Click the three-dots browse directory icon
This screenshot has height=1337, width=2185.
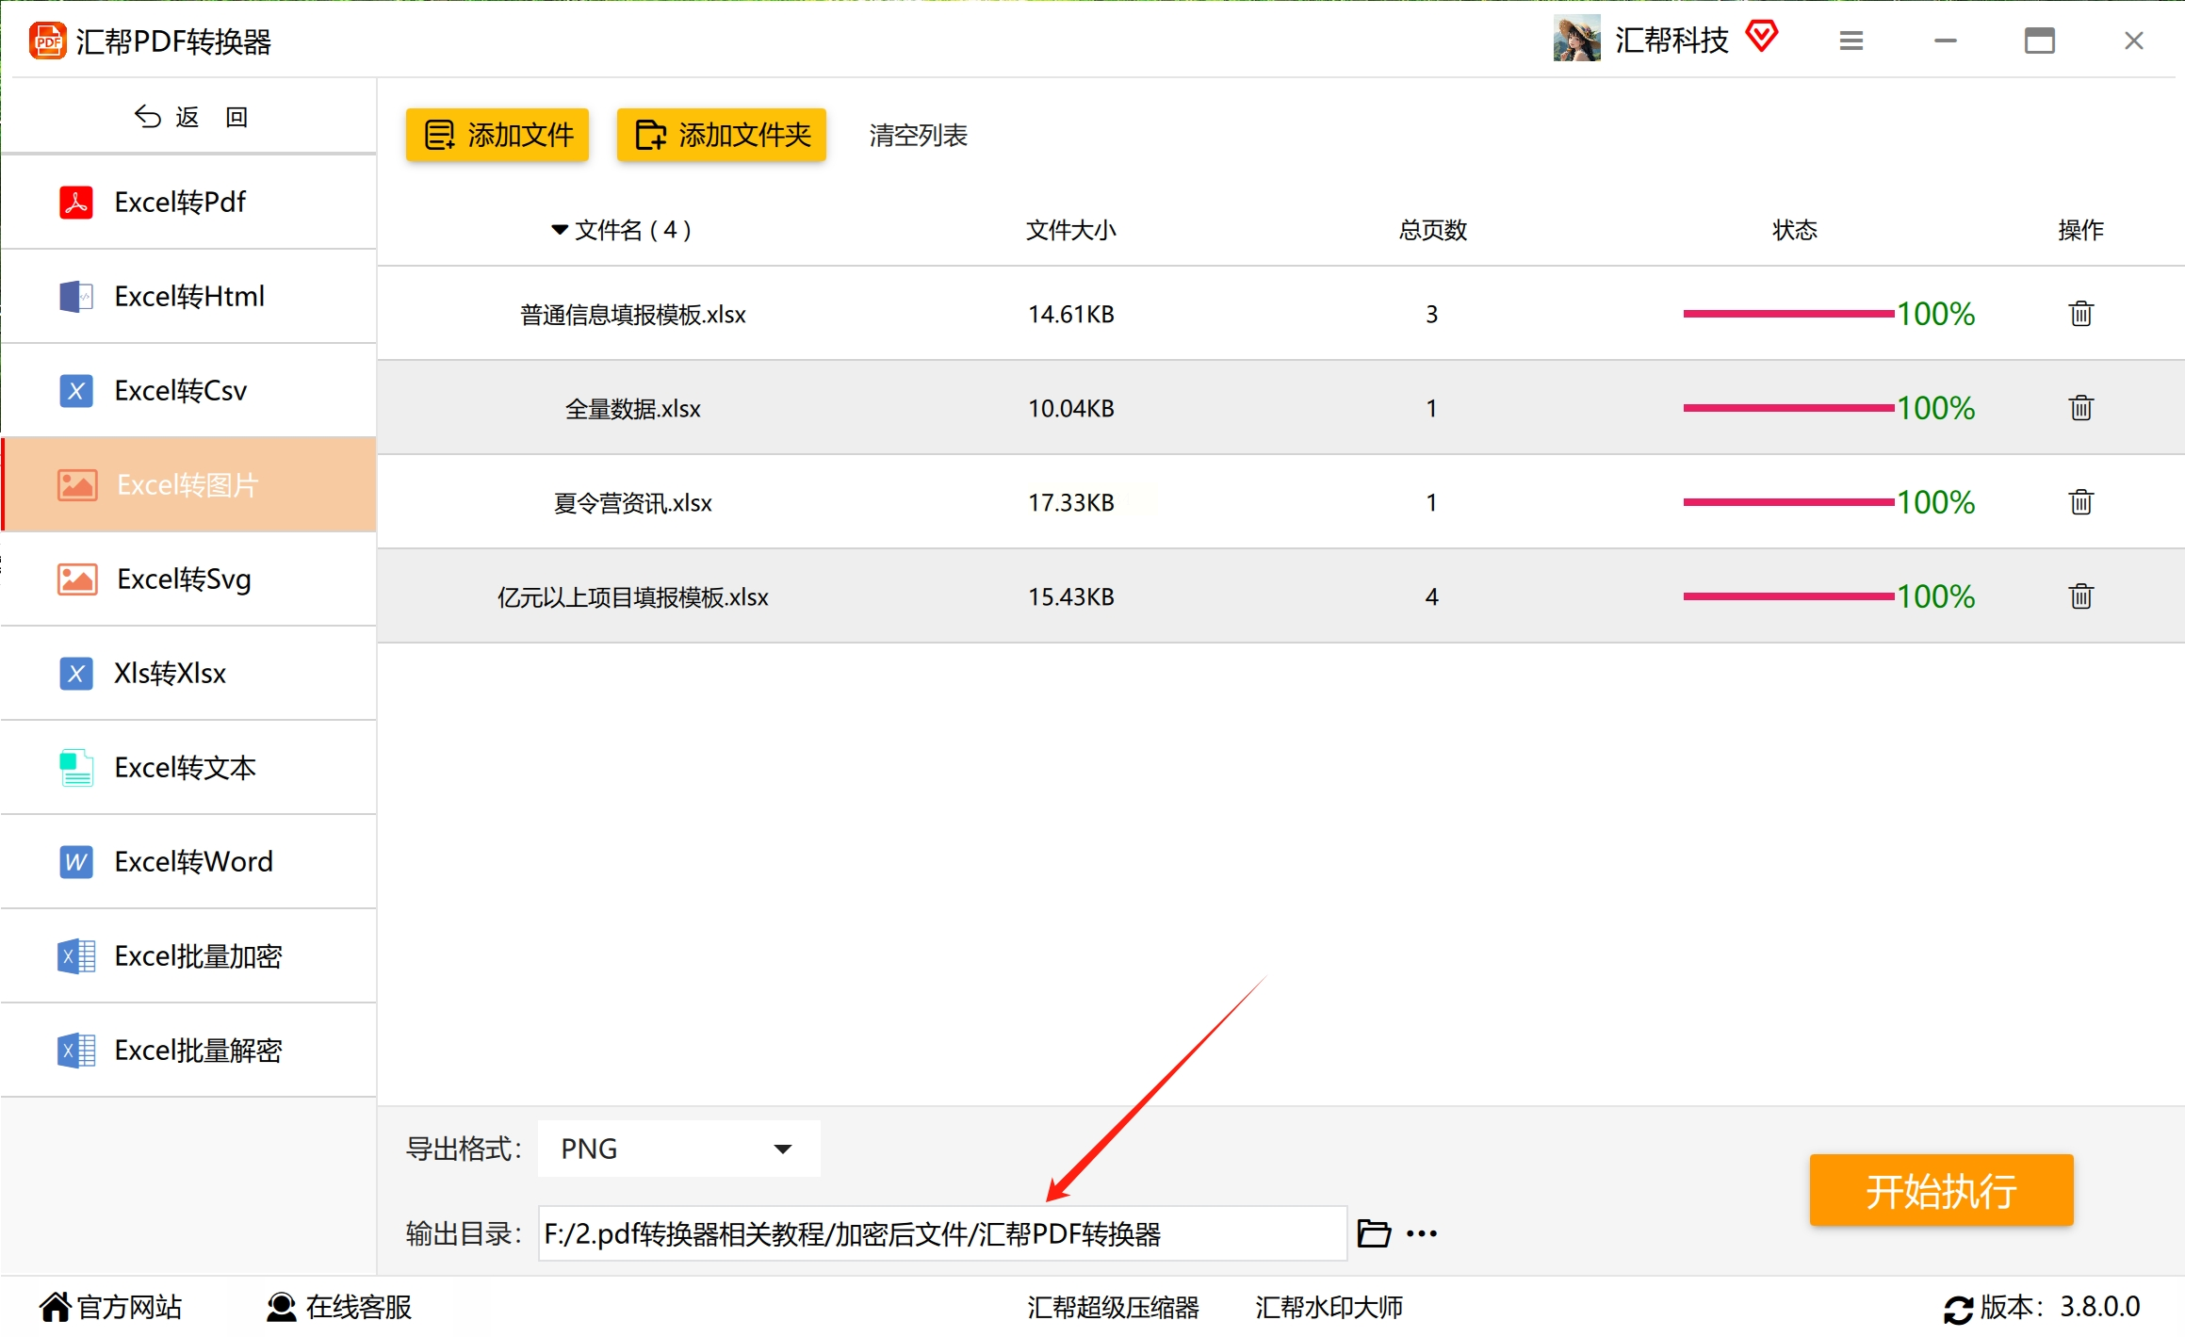(1422, 1233)
